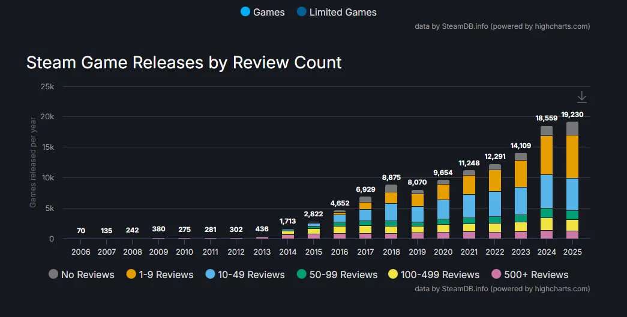
Task: Click the orange 1-9 Reviews legend marker
Action: tap(131, 274)
